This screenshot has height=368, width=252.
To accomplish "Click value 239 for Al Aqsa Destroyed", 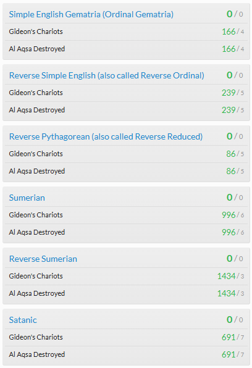I will point(229,110).
